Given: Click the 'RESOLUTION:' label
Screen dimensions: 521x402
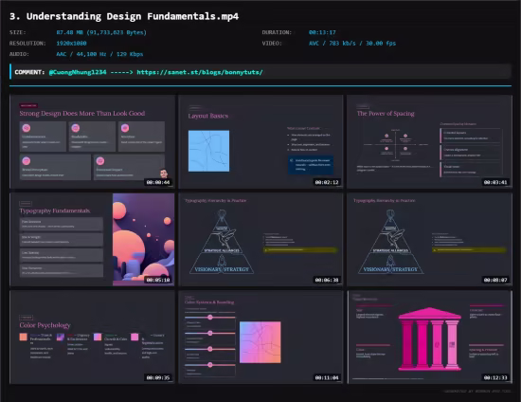Looking at the screenshot, I should pyautogui.click(x=27, y=44).
